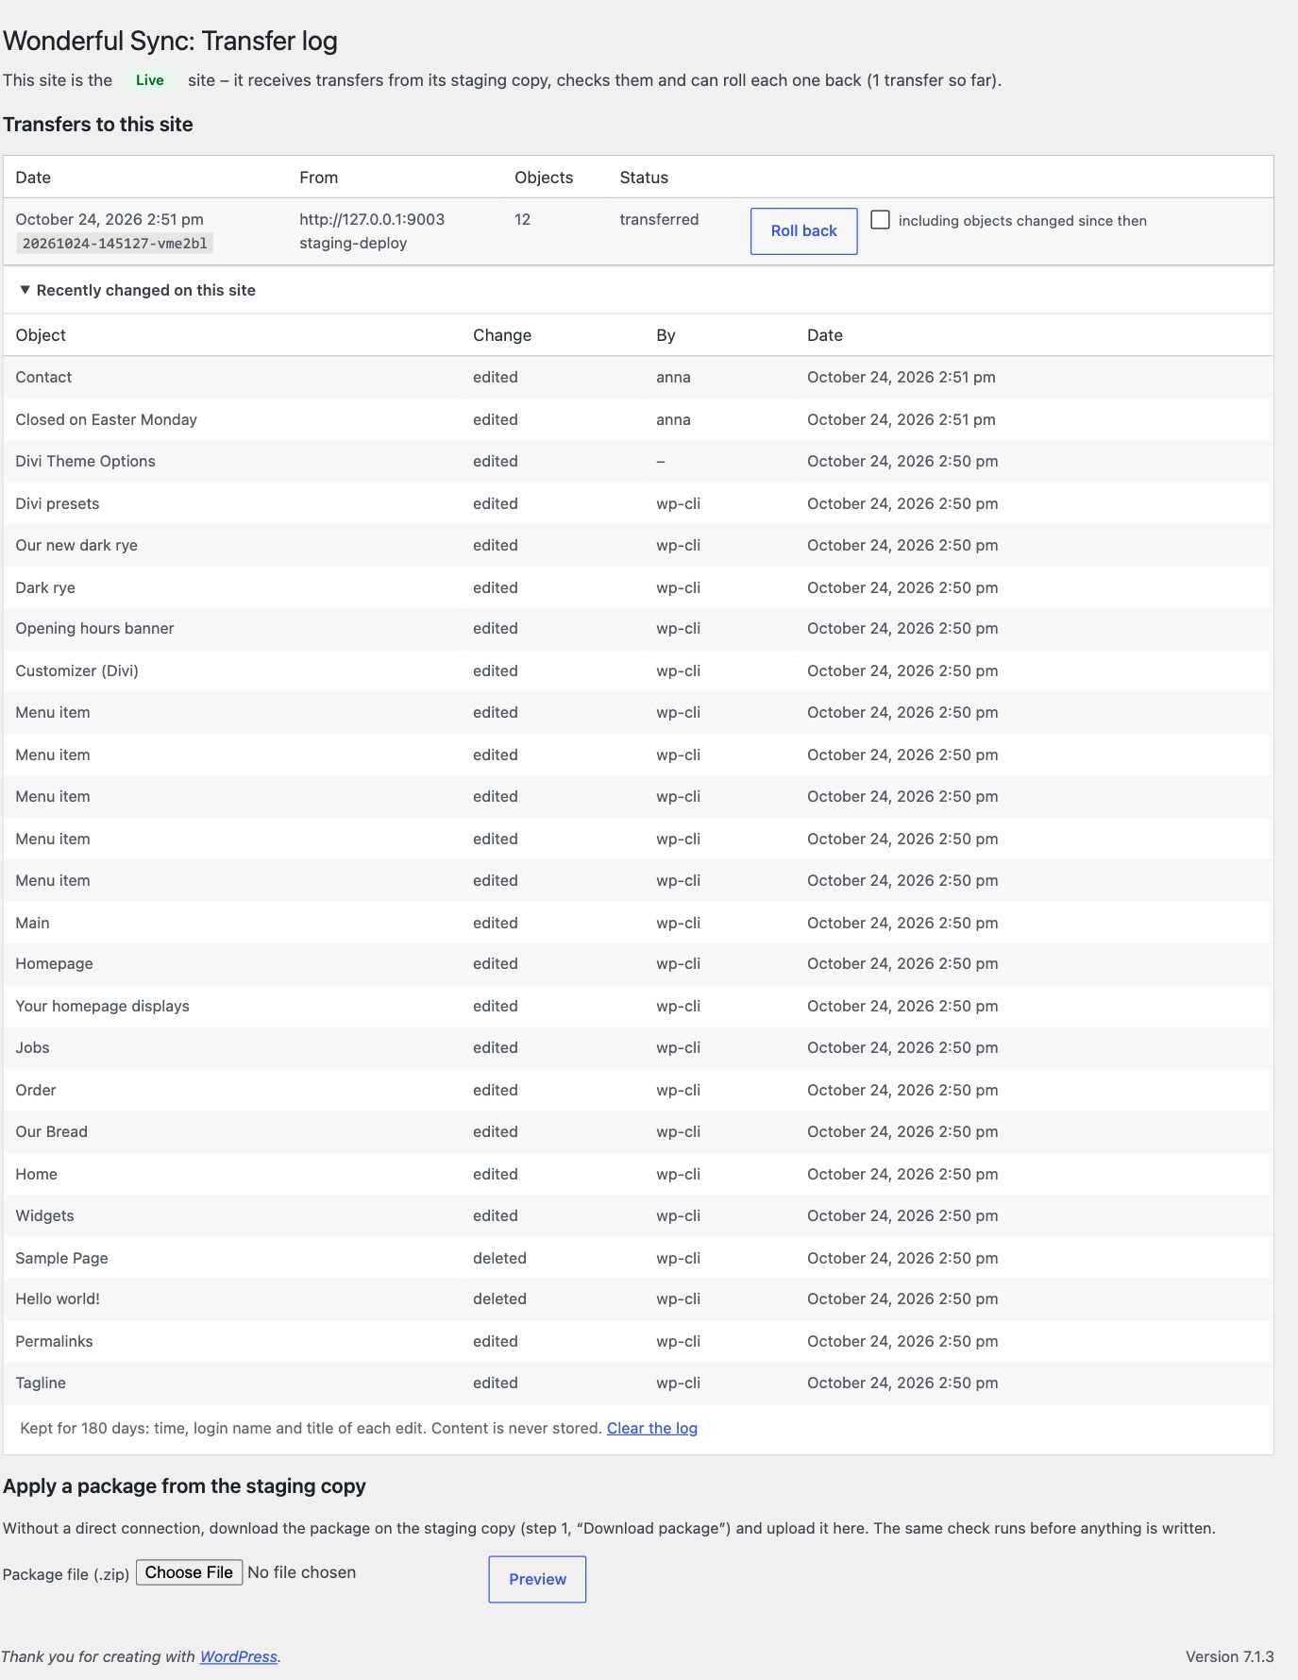This screenshot has height=1680, width=1298.
Task: Click Your homepage displays row
Action: click(638, 1006)
